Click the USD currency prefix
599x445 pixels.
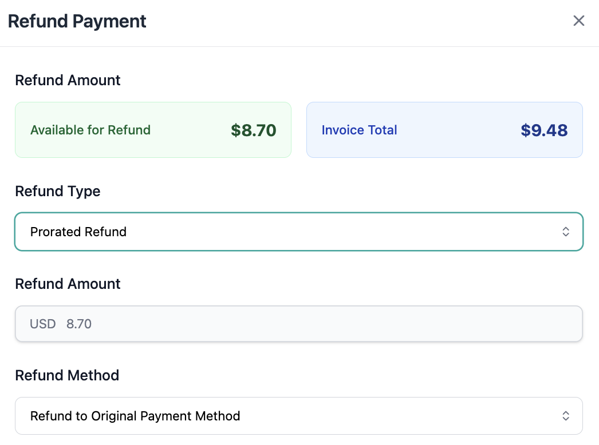[x=43, y=324]
